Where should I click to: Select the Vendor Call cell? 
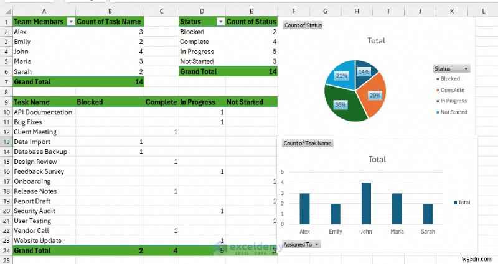click(x=44, y=230)
